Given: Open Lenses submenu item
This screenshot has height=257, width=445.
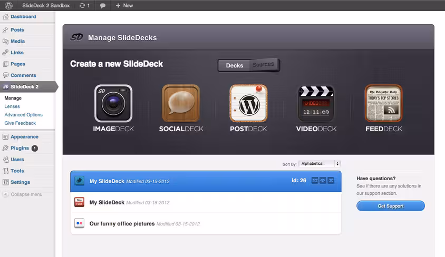Looking at the screenshot, I should pos(12,106).
